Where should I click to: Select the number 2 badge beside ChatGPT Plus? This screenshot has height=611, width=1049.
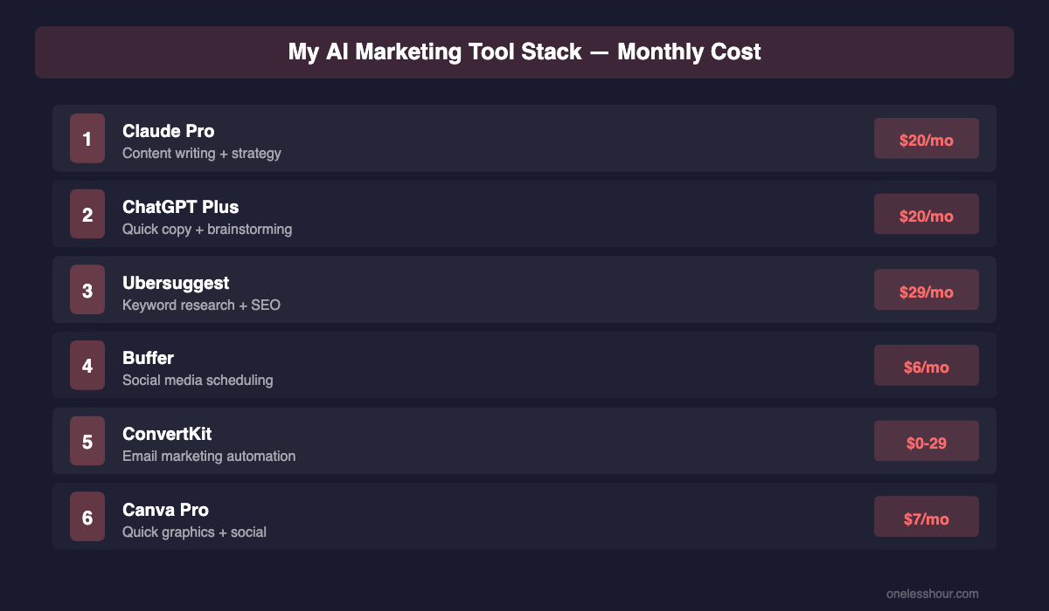[87, 215]
